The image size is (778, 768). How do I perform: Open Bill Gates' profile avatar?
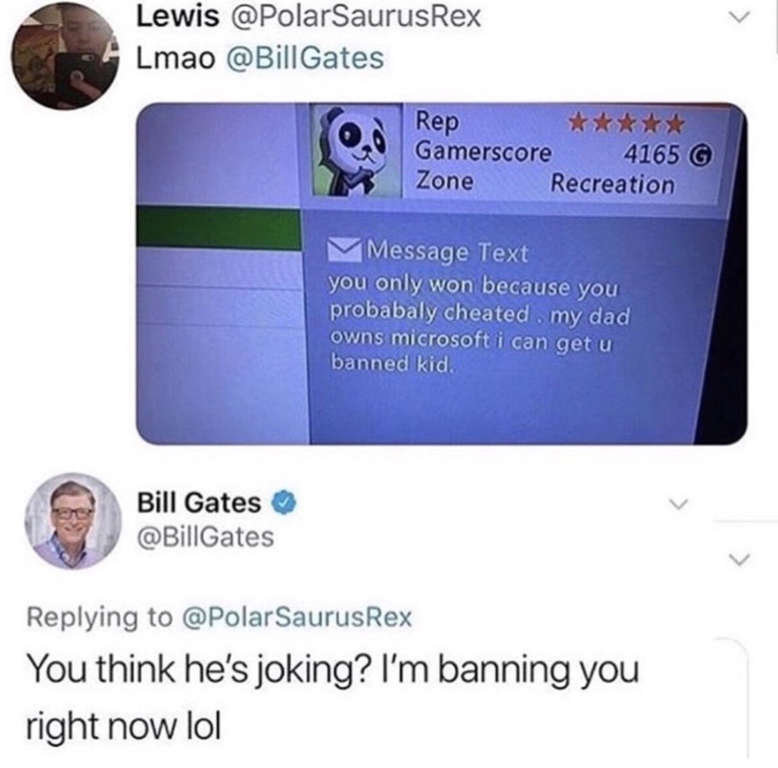[73, 521]
